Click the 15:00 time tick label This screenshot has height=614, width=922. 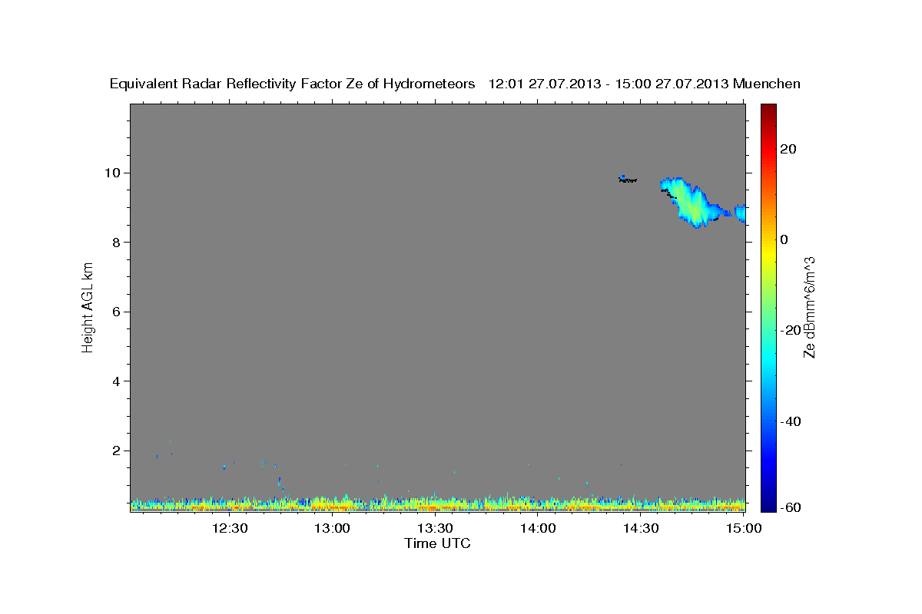click(x=743, y=528)
